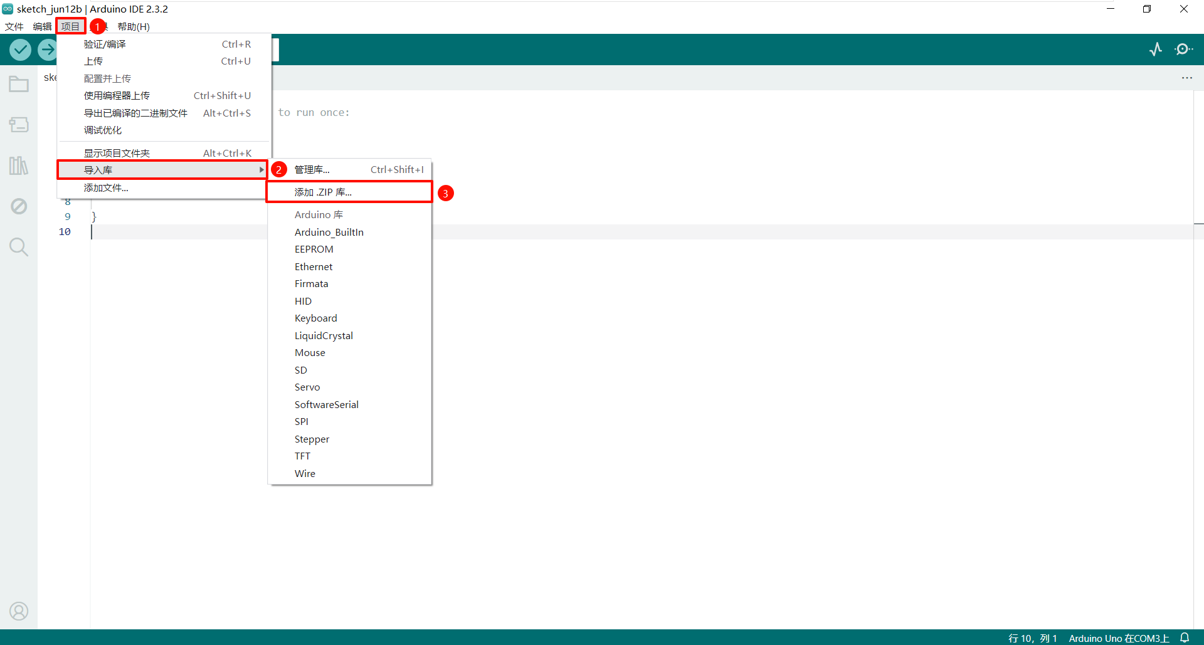This screenshot has width=1204, height=645.
Task: Include the Wire library
Action: coord(350,473)
